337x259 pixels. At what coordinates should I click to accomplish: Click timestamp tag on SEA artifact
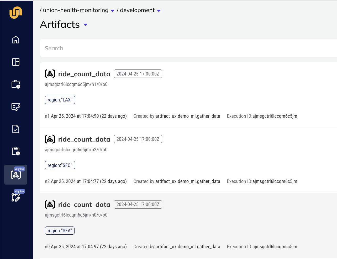pyautogui.click(x=138, y=204)
